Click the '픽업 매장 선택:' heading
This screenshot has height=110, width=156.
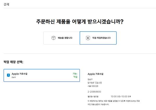coord(13,62)
